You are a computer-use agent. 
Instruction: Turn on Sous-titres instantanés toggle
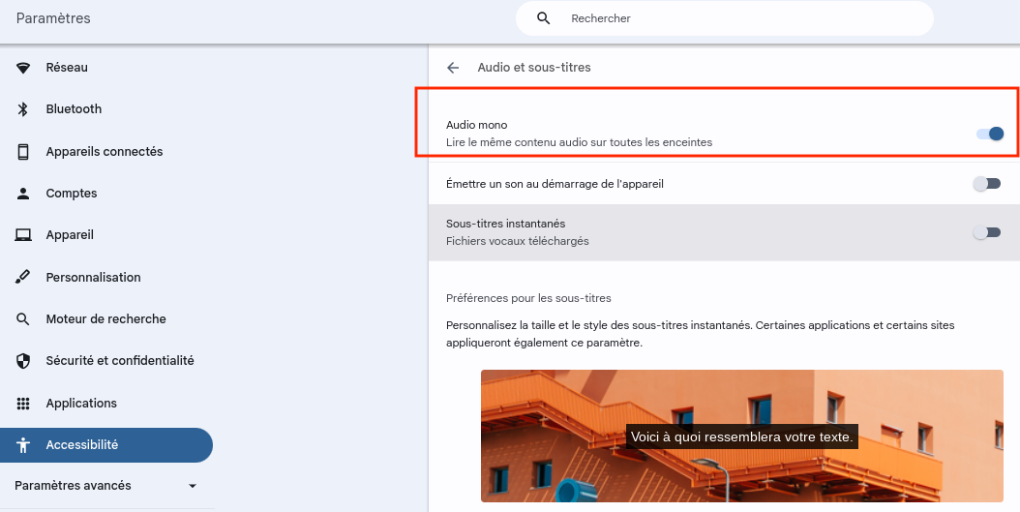(986, 232)
